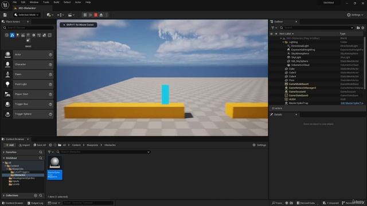Save the current level with the disk icon
Viewport: 367px width, 206px height.
click(x=5, y=15)
